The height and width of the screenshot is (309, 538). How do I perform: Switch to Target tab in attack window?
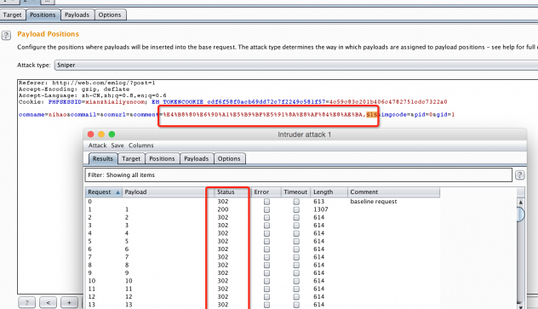tap(131, 159)
